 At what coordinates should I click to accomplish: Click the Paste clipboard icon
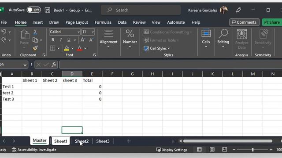pyautogui.click(x=25, y=35)
